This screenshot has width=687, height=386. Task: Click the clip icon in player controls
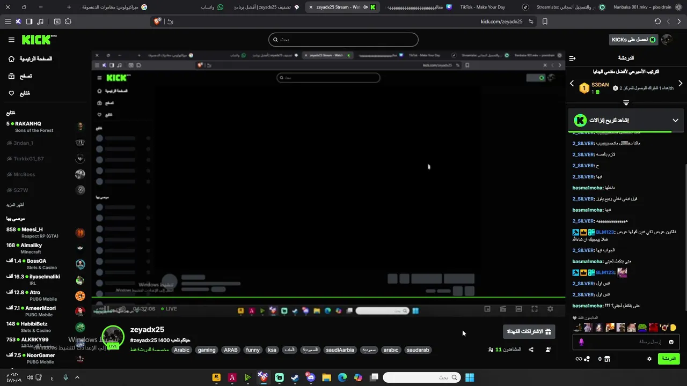tap(503, 309)
